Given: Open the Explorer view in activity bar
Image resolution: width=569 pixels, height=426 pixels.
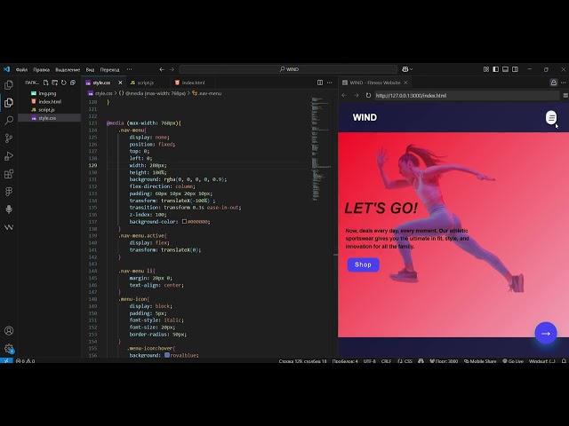Looking at the screenshot, I should tap(9, 103).
